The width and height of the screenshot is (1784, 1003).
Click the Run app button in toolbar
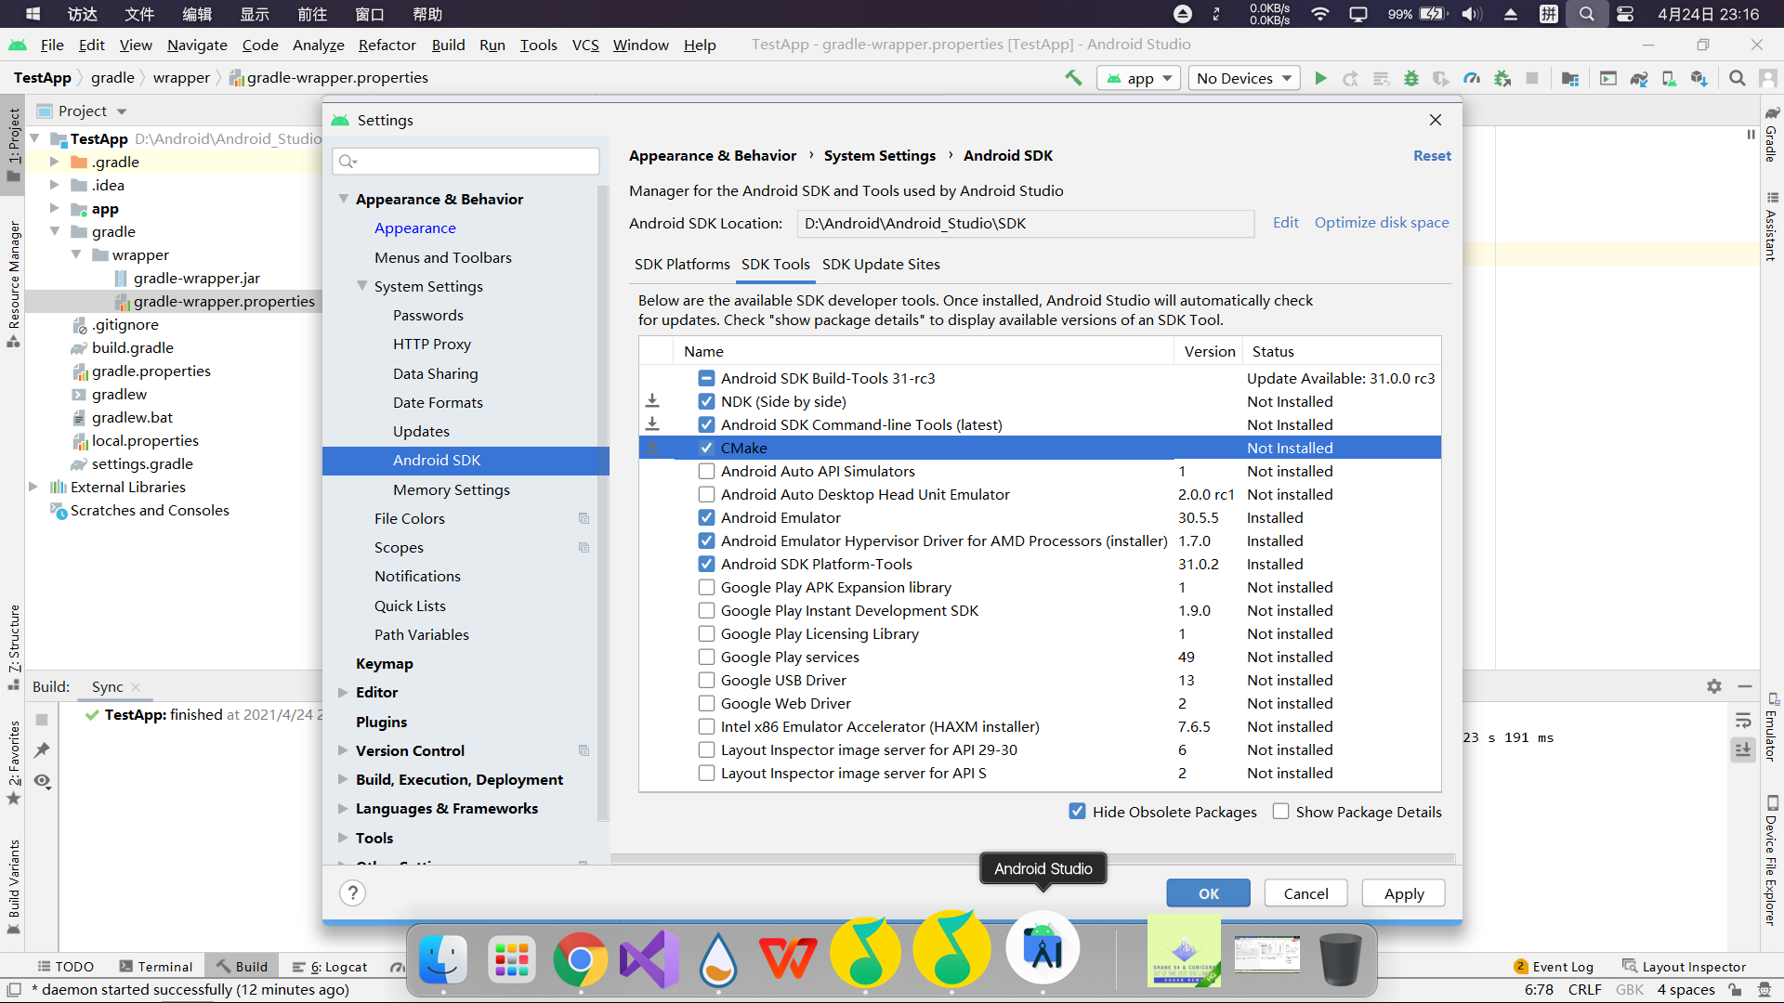(x=1319, y=77)
